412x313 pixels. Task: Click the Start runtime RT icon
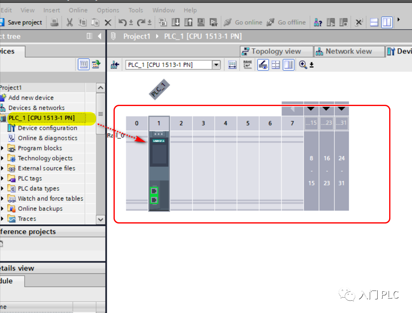[x=213, y=22]
